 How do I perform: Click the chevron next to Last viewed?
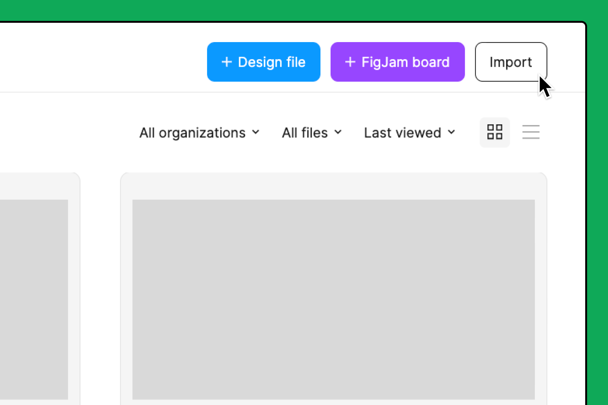(x=452, y=132)
